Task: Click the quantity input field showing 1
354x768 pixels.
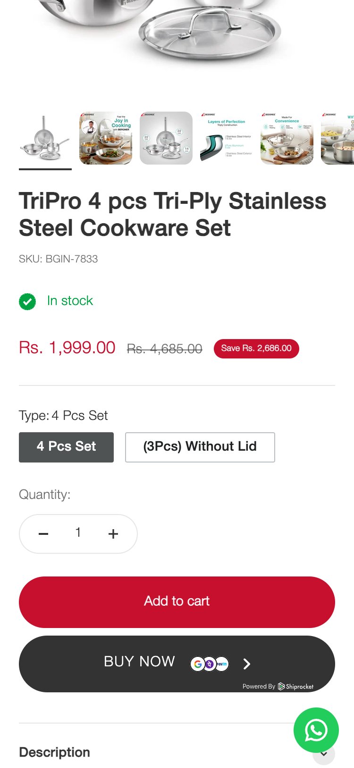Action: [x=78, y=533]
